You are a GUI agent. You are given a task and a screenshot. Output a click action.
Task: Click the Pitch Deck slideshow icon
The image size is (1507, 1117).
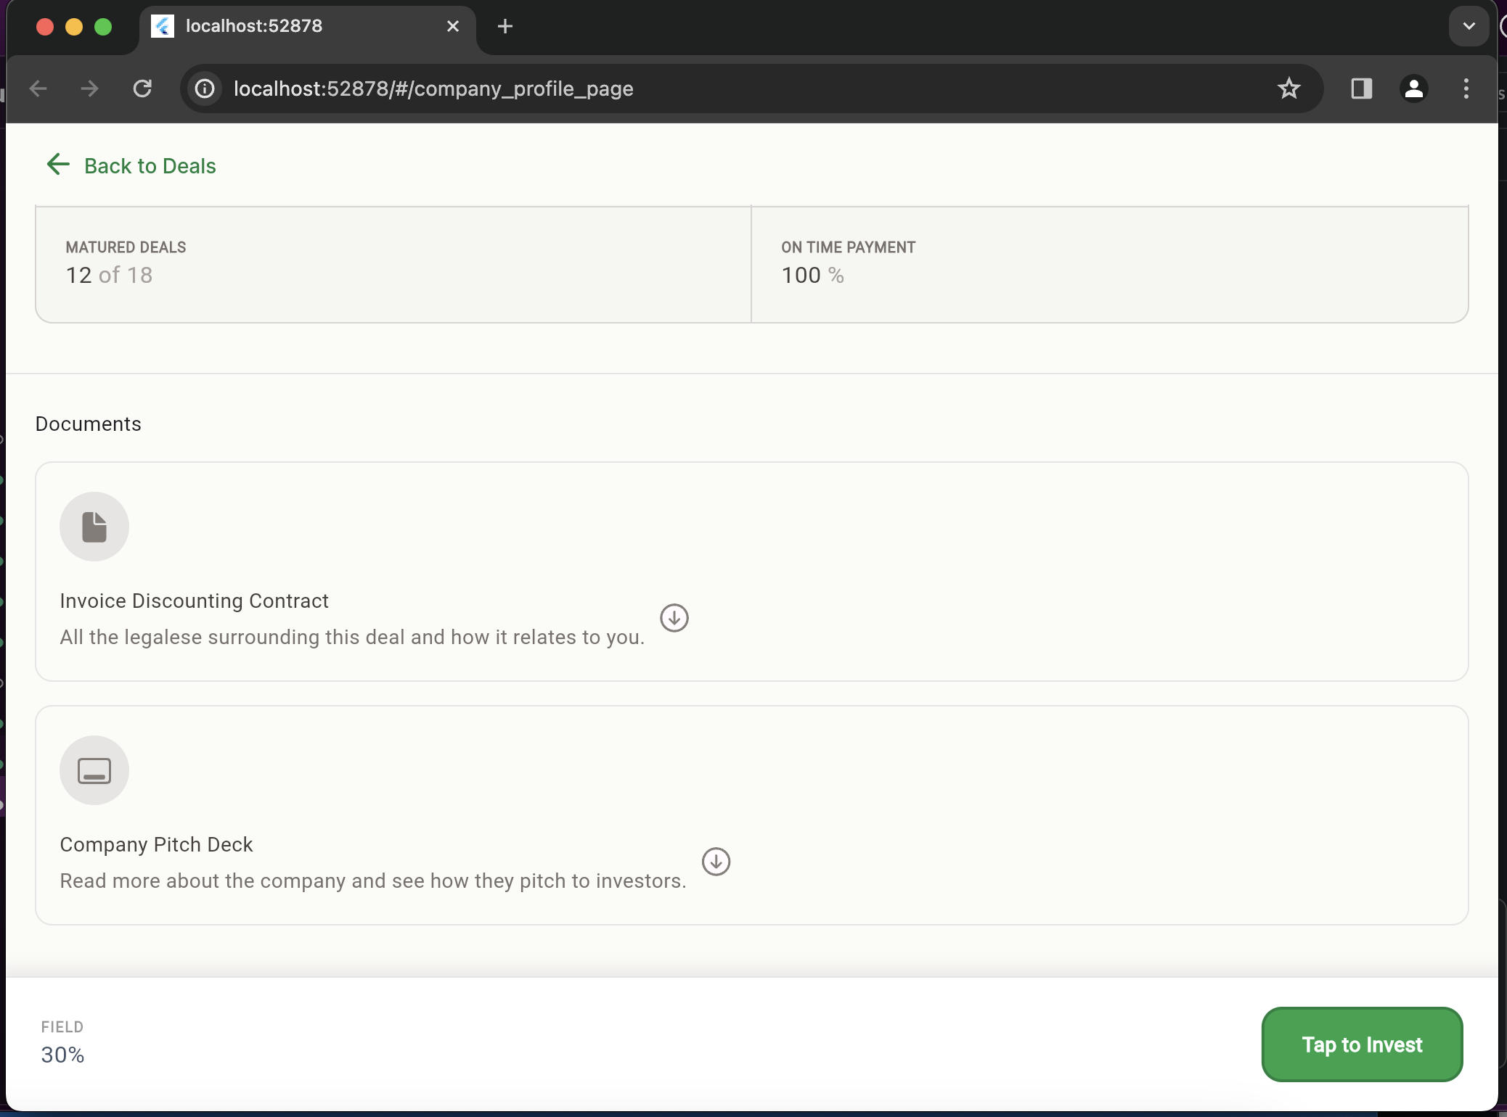click(x=94, y=770)
